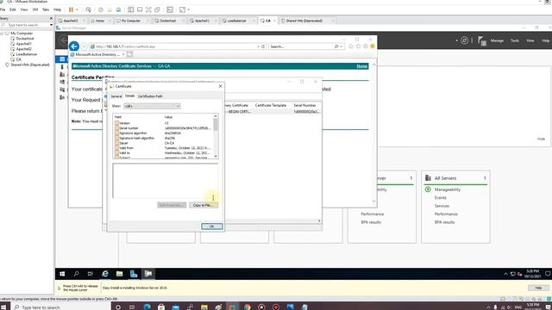552x310 pixels.
Task: Click the full screen mode toolbar icon
Action: (148, 9)
